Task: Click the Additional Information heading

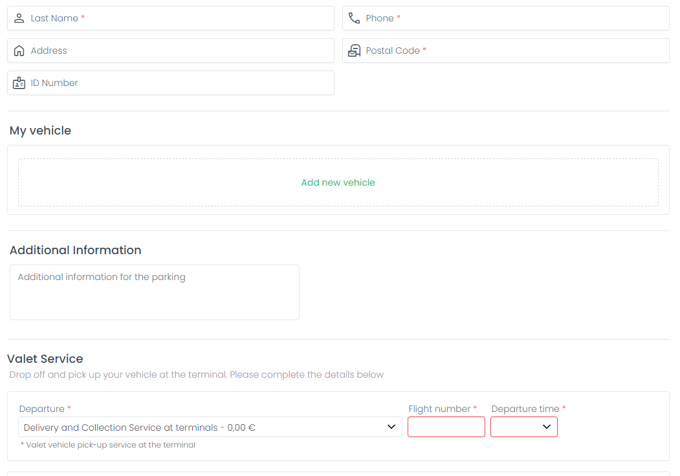Action: (75, 250)
